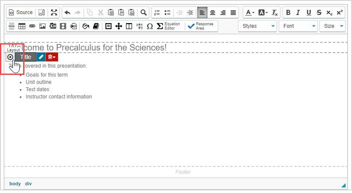352x193 pixels.
Task: Insert special character (omega) symbol
Action: click(x=150, y=26)
